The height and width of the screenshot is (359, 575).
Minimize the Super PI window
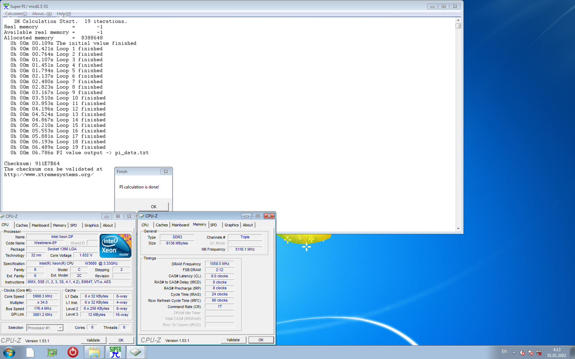[x=432, y=6]
